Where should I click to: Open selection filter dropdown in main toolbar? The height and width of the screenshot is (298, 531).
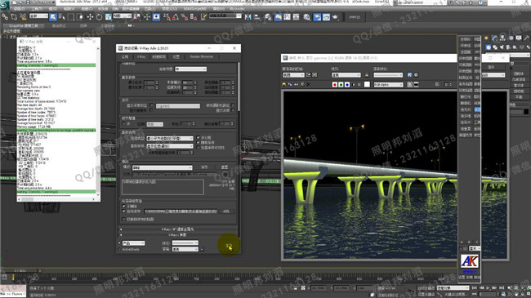click(38, 16)
